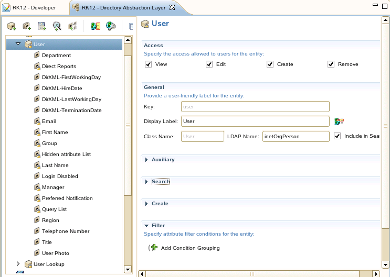Maximize the editor view pane
Image resolution: width=390 pixels, height=277 pixels.
click(385, 6)
